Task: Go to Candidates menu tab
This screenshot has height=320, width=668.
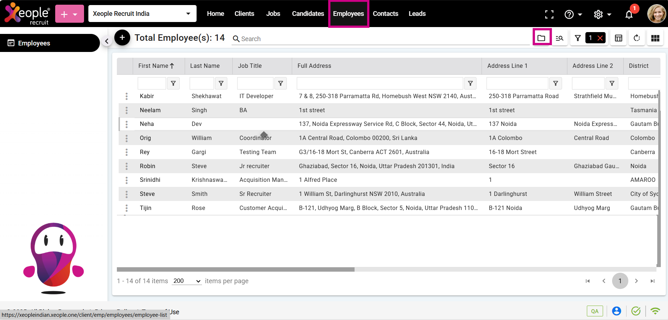Action: [308, 14]
